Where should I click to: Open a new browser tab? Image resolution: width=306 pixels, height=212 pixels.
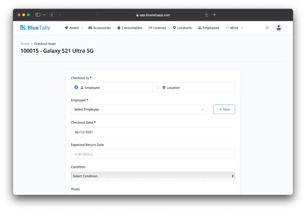pyautogui.click(x=215, y=15)
